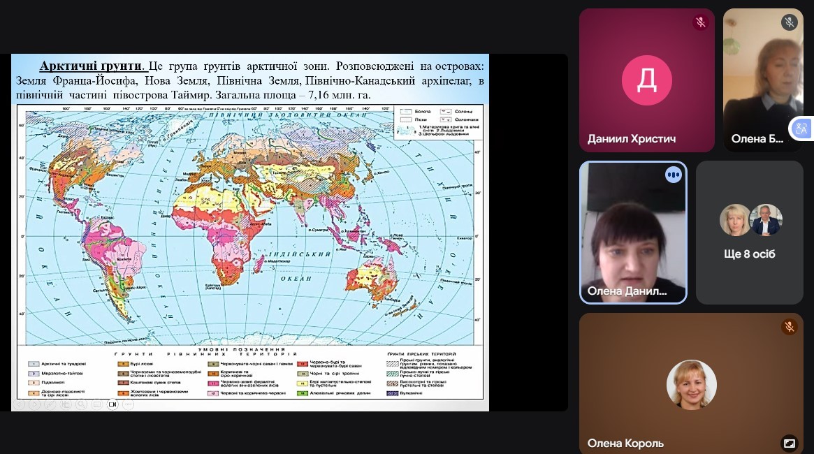The height and width of the screenshot is (454, 814).
Task: Toggle the camera icon in slideshow toolbar
Action: click(x=112, y=404)
